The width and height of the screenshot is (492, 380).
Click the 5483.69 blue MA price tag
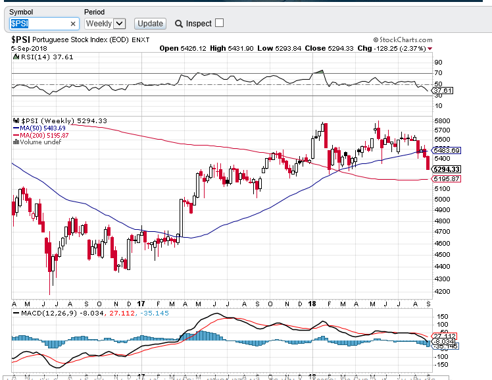(x=447, y=150)
